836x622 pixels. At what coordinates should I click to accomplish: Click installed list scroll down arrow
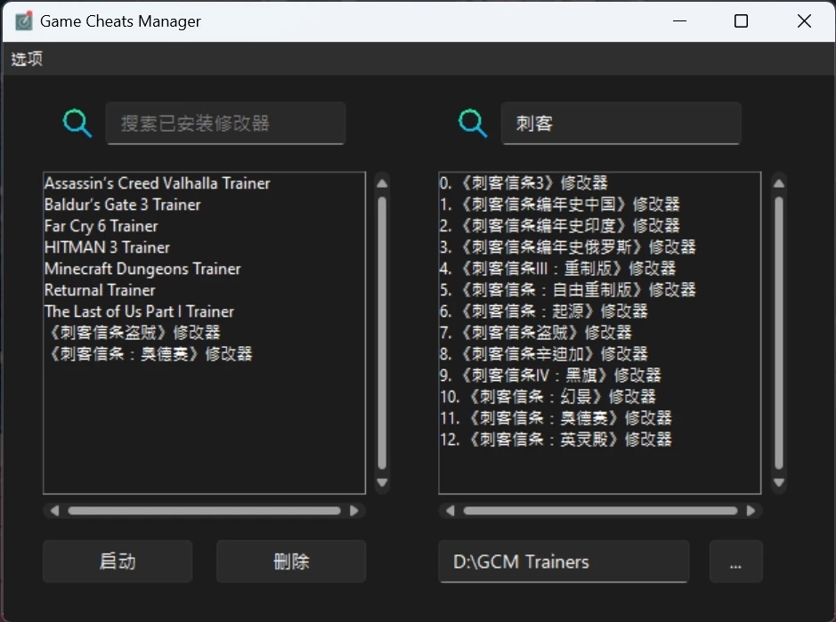click(x=382, y=483)
